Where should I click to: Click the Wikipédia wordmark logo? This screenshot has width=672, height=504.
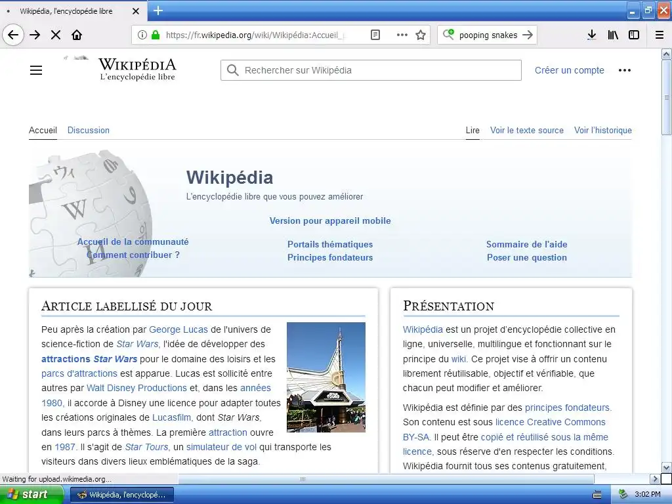(x=137, y=70)
